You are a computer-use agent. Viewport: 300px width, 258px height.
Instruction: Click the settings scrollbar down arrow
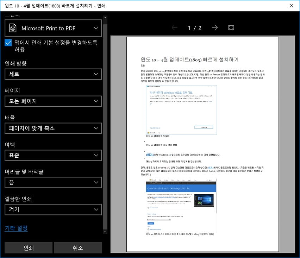(x=105, y=232)
